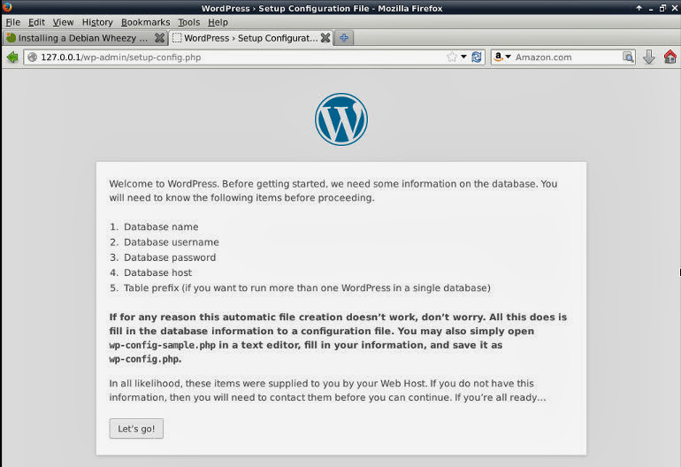This screenshot has height=467, width=681.
Task: Open a new tab with the plus button
Action: (x=344, y=38)
